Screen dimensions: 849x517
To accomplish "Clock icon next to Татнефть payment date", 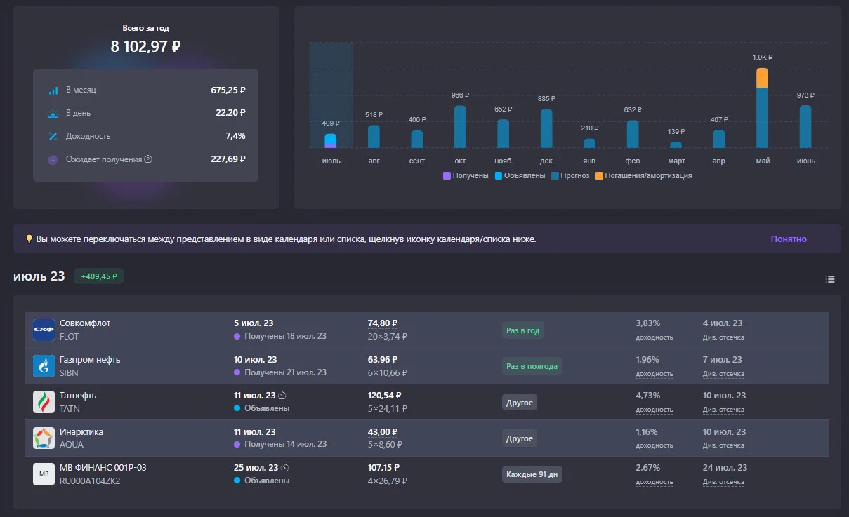I will click(x=282, y=396).
